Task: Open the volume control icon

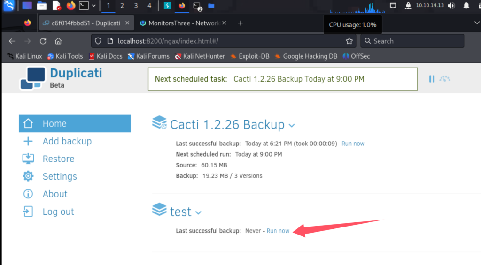Action: pos(451,6)
